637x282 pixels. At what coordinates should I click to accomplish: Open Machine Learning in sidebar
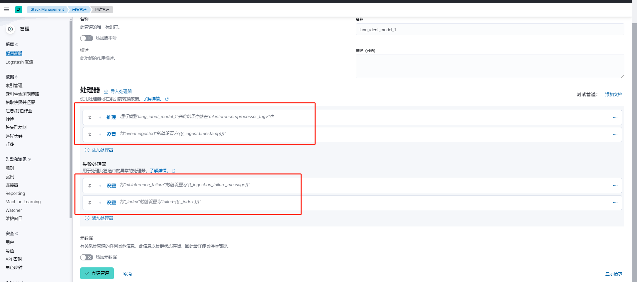[x=23, y=202]
